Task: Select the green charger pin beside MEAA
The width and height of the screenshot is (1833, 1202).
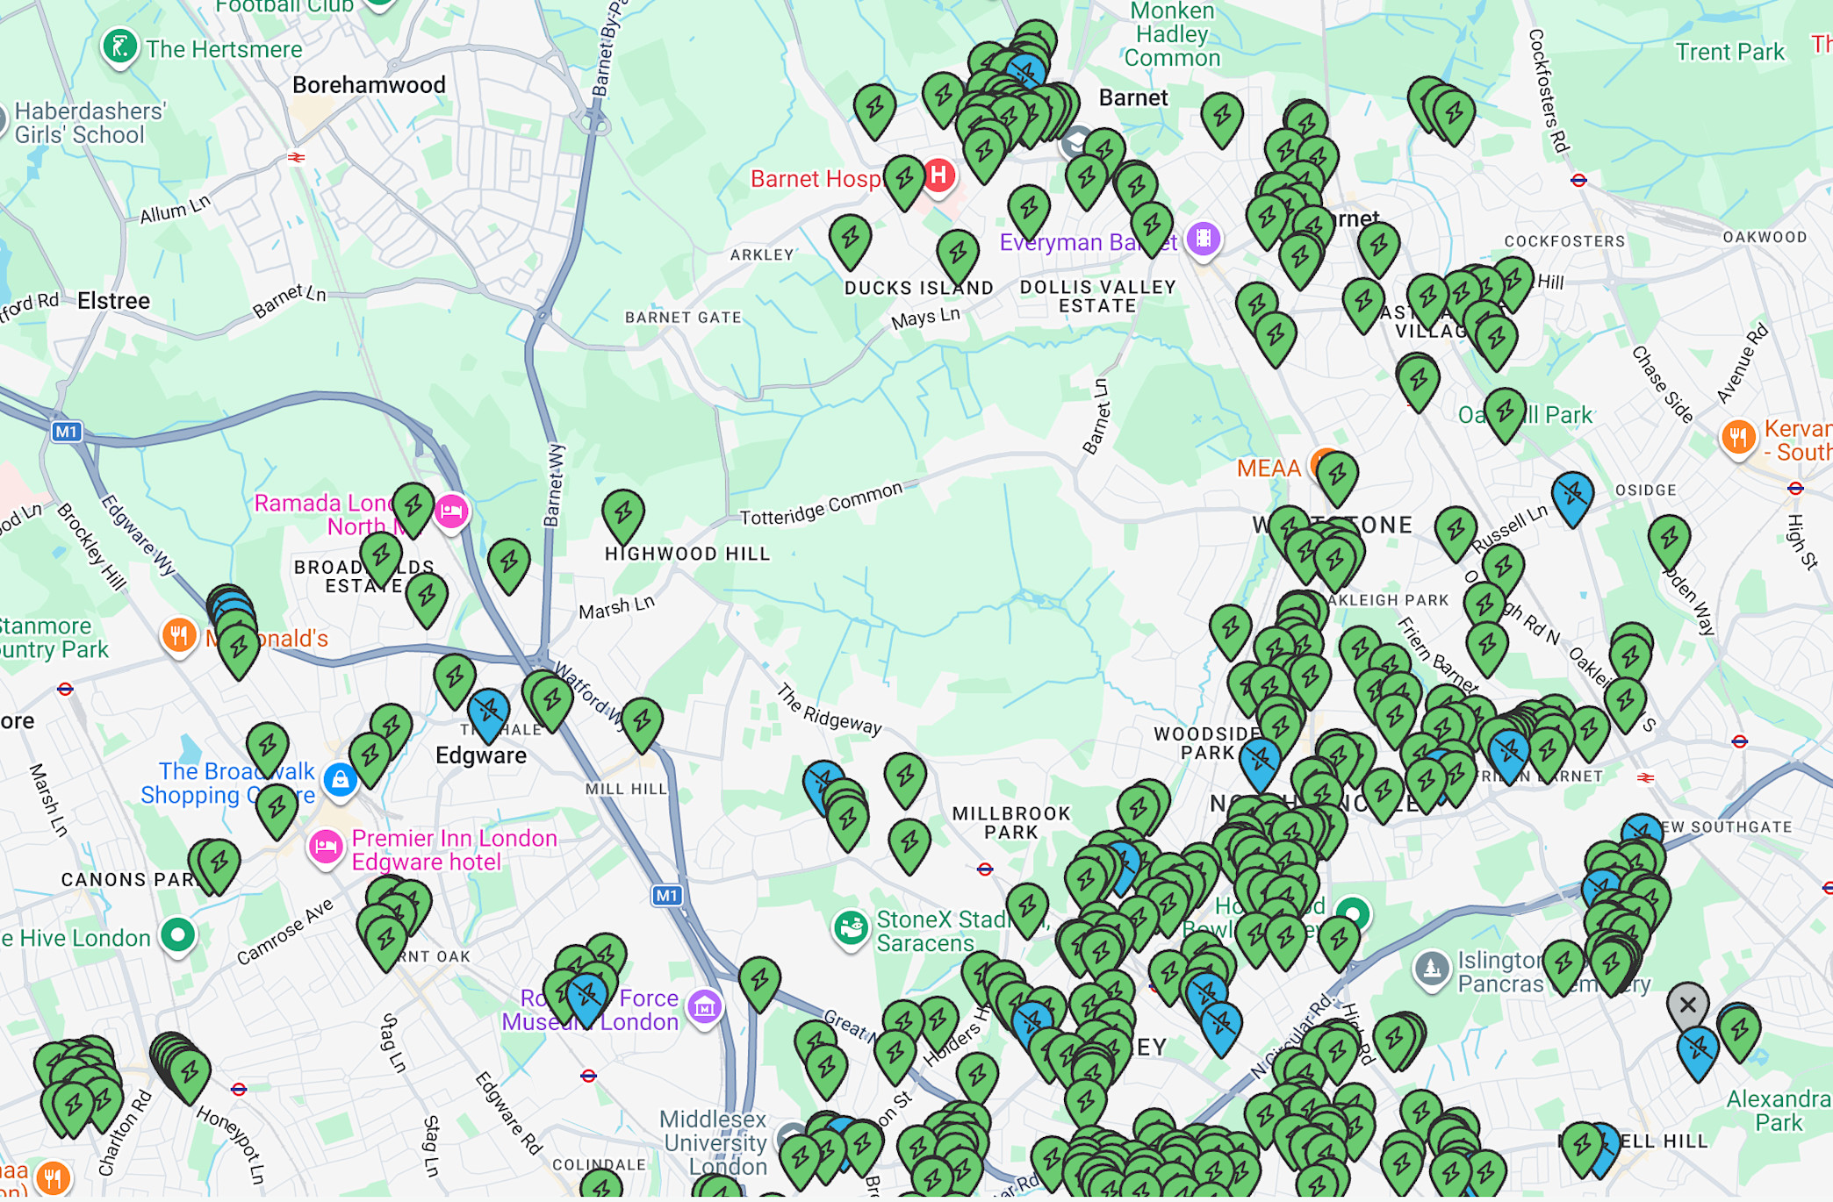Action: click(1337, 475)
